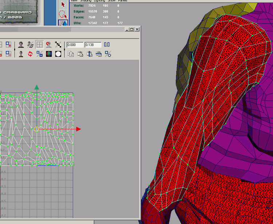Image resolution: width=273 pixels, height=224 pixels.
Task: Show RGB channels with the colored circle icon
Action: click(49, 54)
